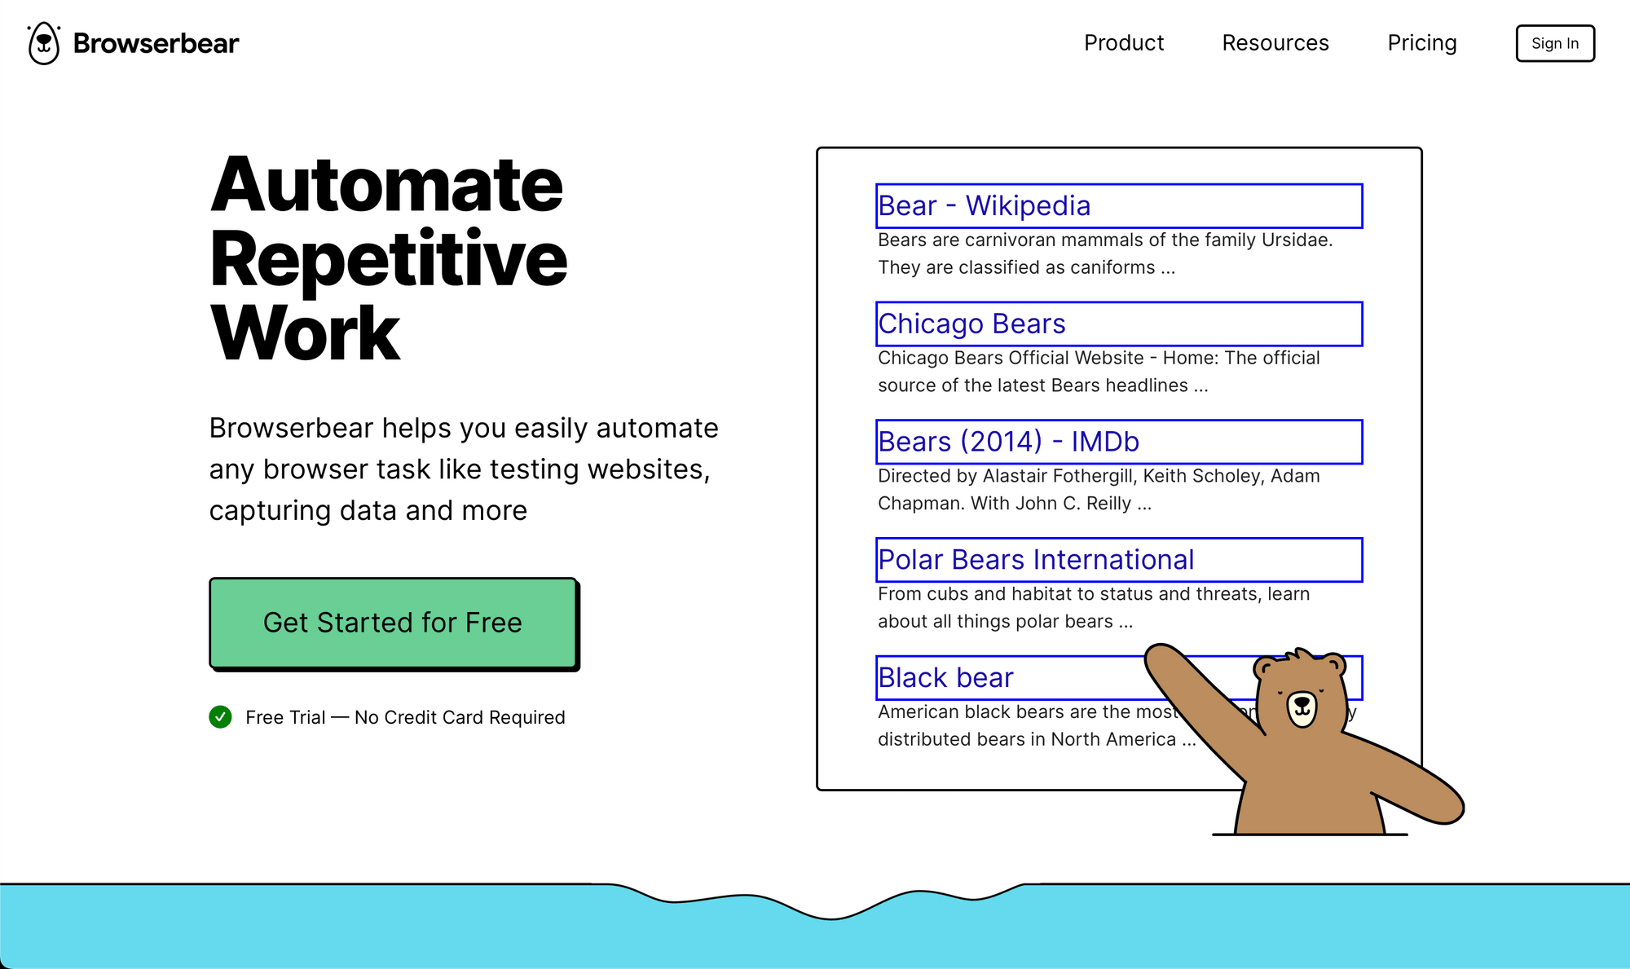Open the Resources menu
Screen dimensions: 1630x969
point(1275,42)
